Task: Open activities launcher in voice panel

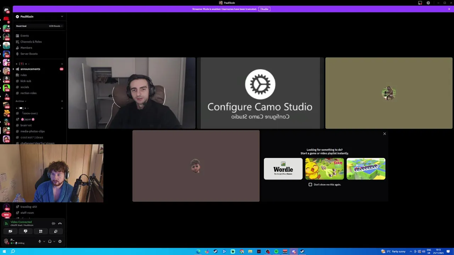Action: click(x=40, y=231)
